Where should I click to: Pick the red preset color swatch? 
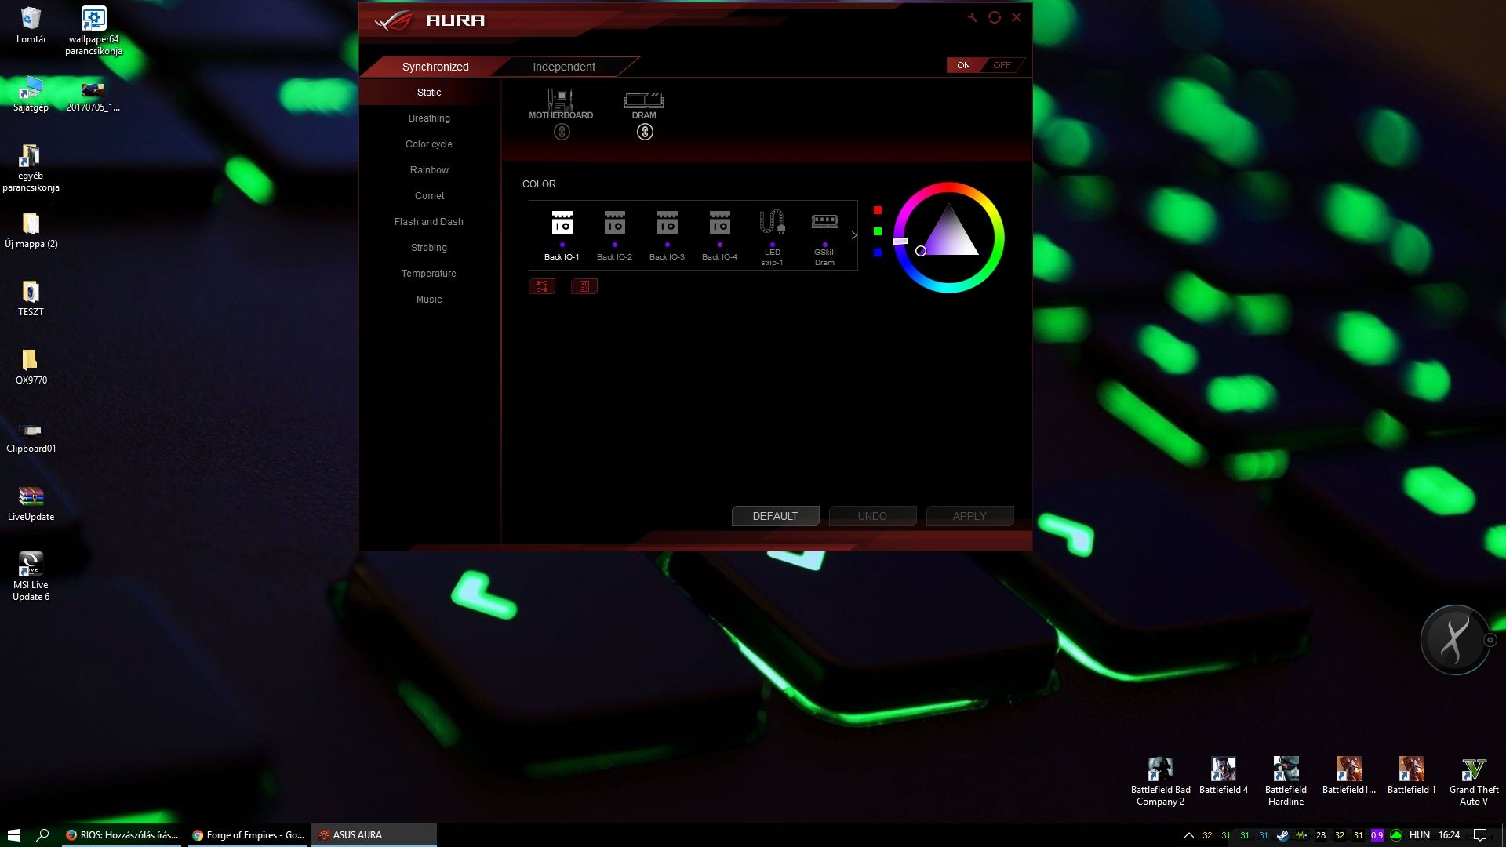click(x=878, y=210)
